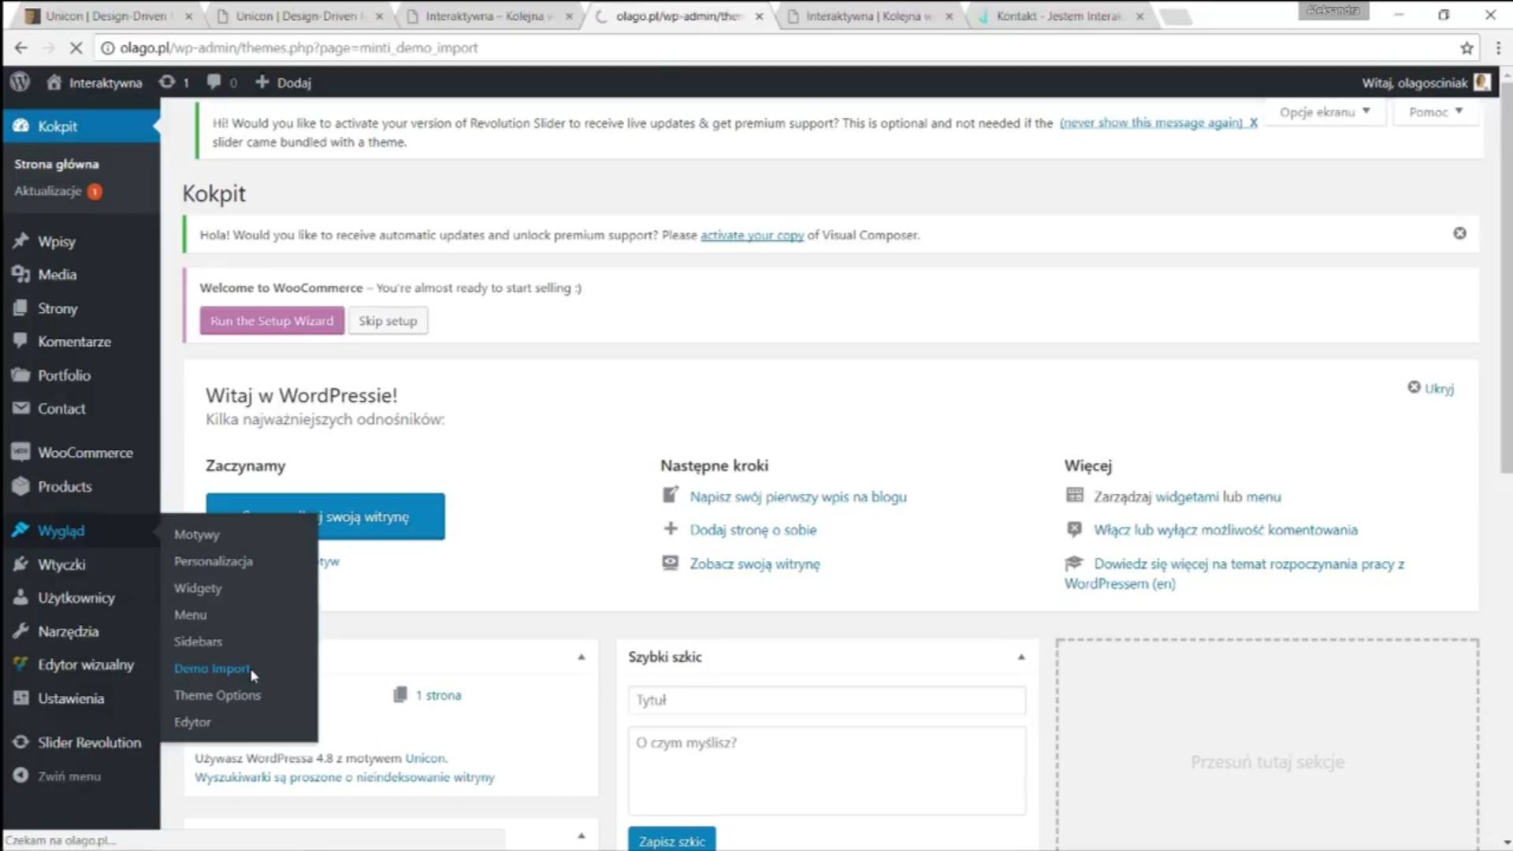Open Włącz lub wyłącz możliwość komentowania link
The image size is (1513, 851).
(1226, 530)
